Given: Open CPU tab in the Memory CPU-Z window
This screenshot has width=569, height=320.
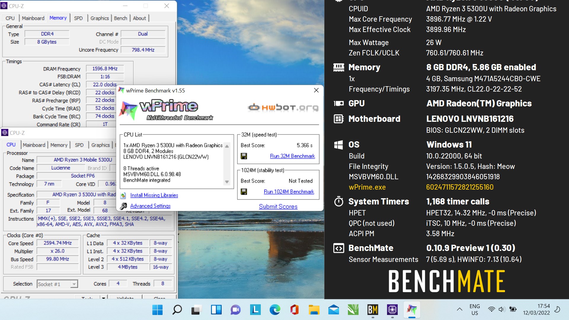Looking at the screenshot, I should point(10,18).
